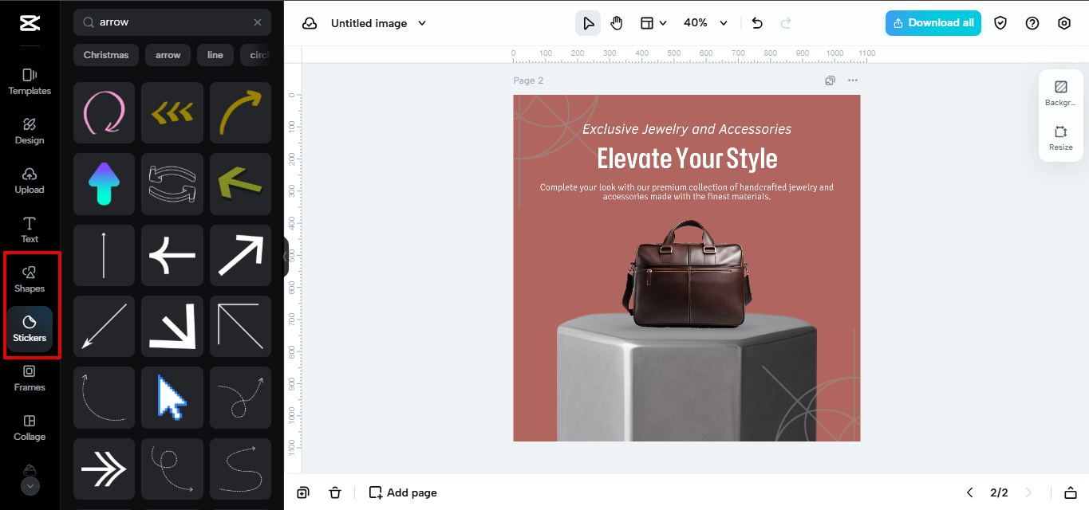The image size is (1089, 510).
Task: Select the hand pan tool
Action: pos(616,23)
